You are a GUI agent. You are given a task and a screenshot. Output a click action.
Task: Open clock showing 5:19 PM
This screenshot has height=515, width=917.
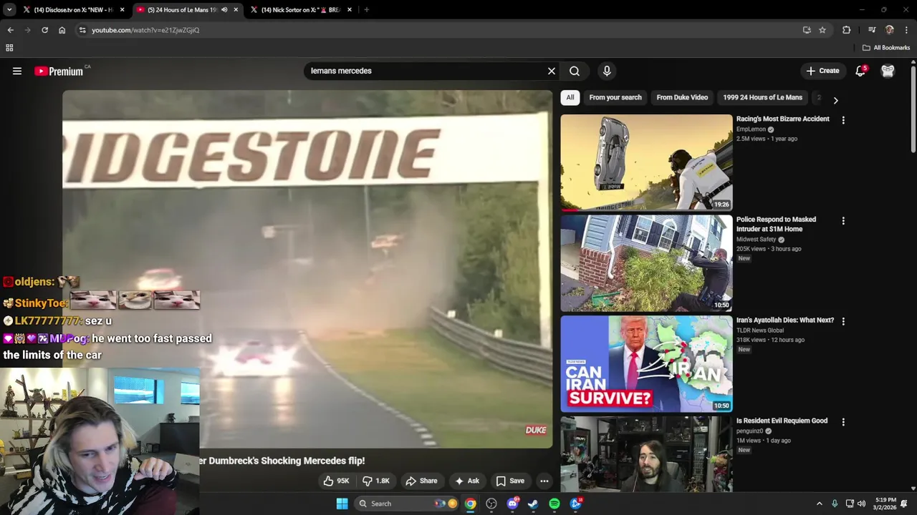tap(885, 504)
